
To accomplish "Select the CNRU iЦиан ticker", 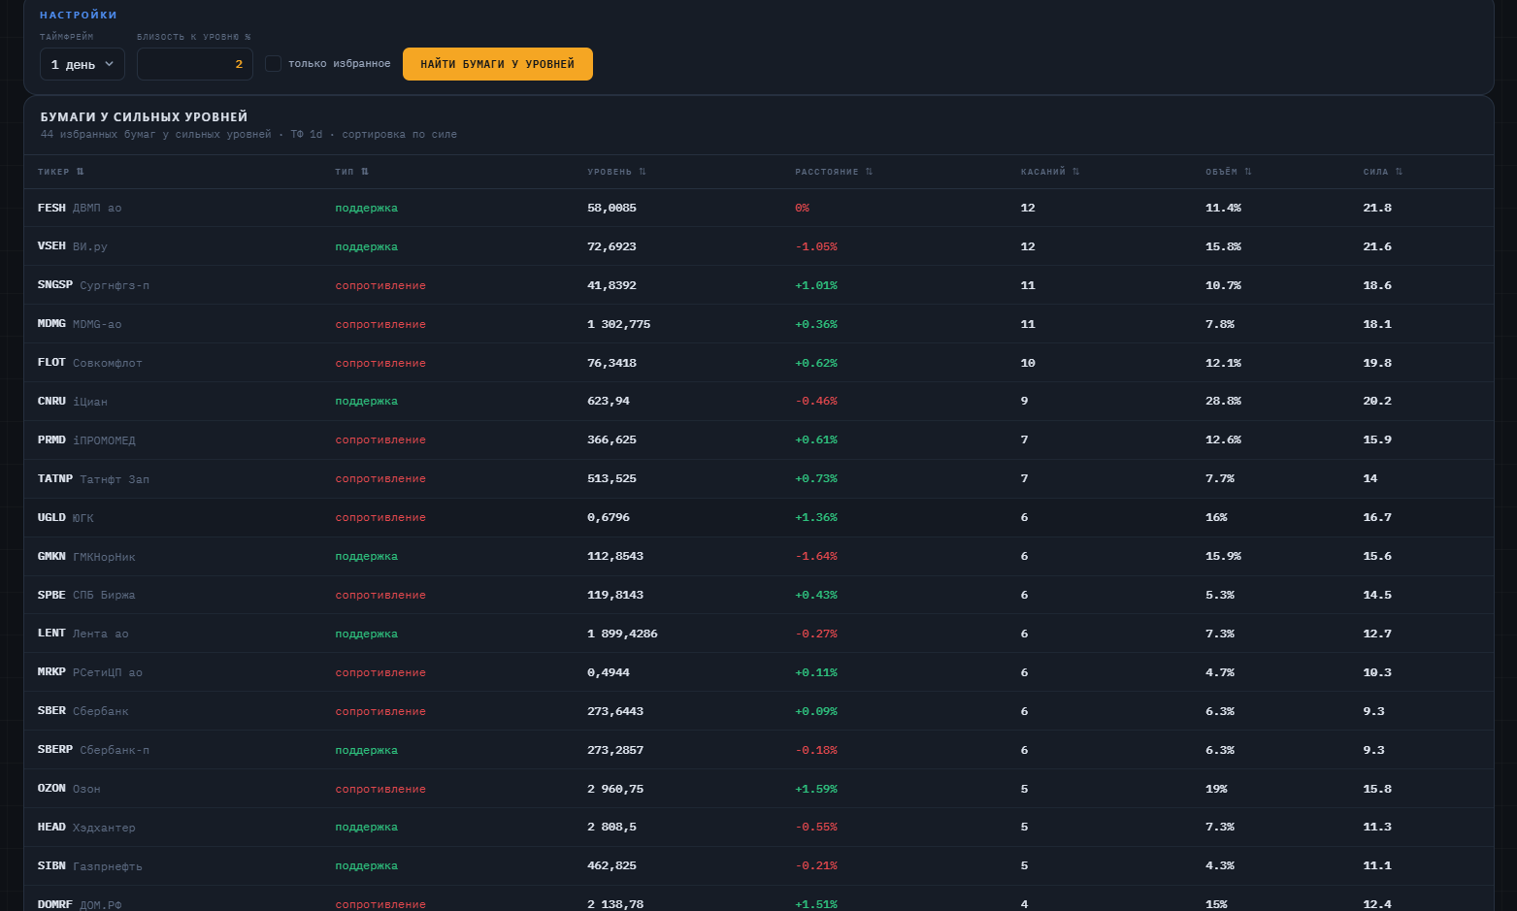I will coord(73,401).
